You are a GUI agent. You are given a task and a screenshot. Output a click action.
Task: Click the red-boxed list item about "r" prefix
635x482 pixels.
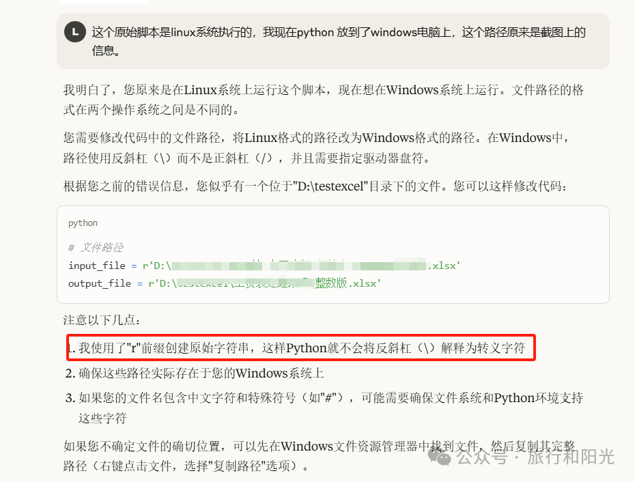click(301, 348)
